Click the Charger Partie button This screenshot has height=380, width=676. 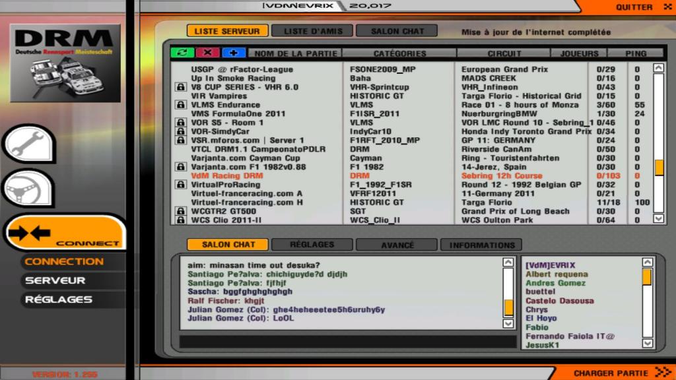tap(611, 373)
